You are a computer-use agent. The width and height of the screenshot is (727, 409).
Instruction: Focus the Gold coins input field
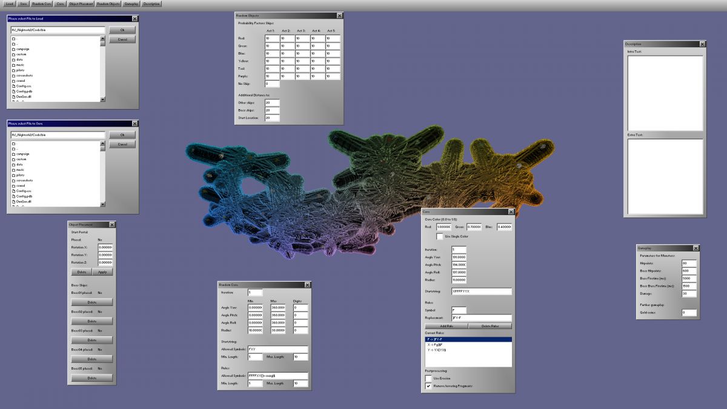click(x=689, y=313)
